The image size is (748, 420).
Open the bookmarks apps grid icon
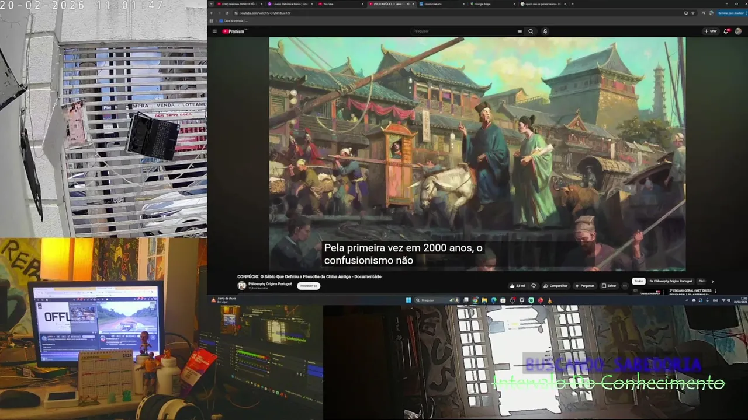click(x=211, y=20)
